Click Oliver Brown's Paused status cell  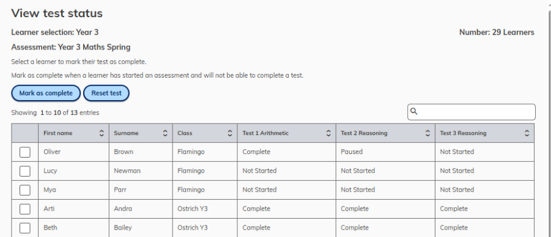pyautogui.click(x=385, y=152)
